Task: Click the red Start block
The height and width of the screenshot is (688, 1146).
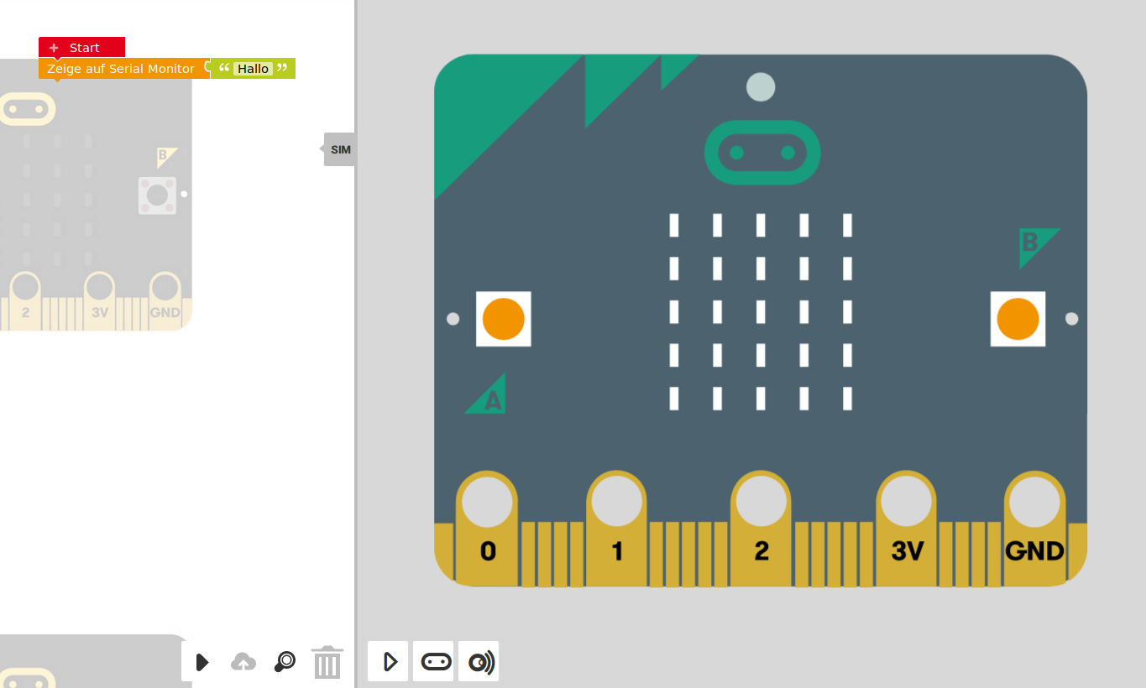Action: 84,47
